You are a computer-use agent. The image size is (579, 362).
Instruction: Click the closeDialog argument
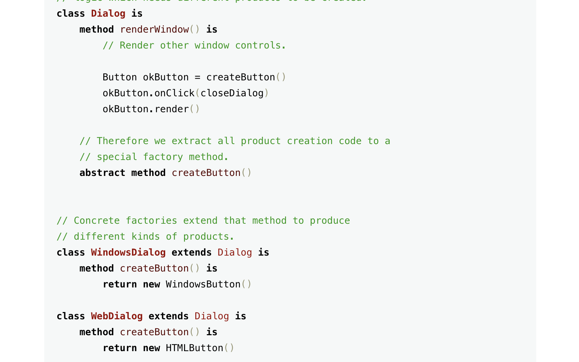tap(232, 93)
